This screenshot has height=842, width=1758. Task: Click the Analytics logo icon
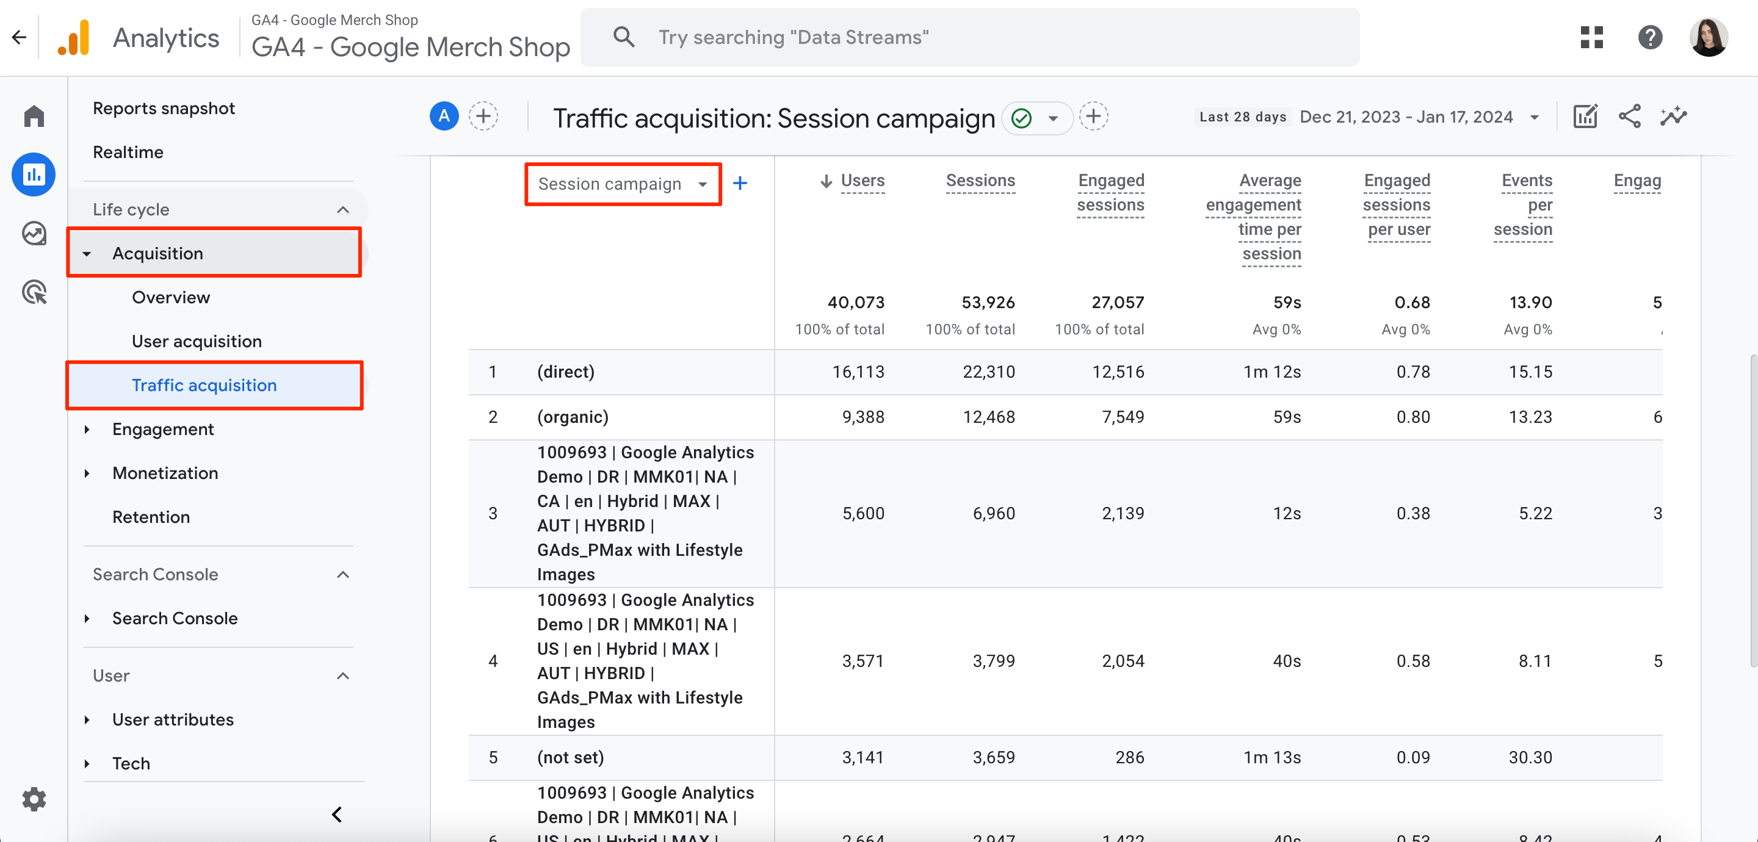tap(74, 37)
